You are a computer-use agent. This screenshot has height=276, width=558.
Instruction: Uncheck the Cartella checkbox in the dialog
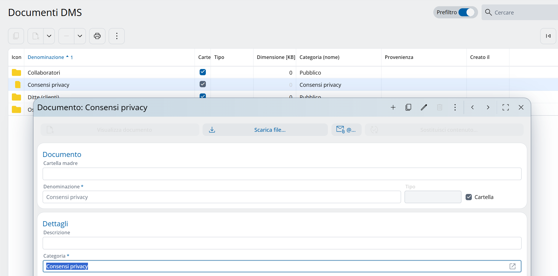click(469, 197)
